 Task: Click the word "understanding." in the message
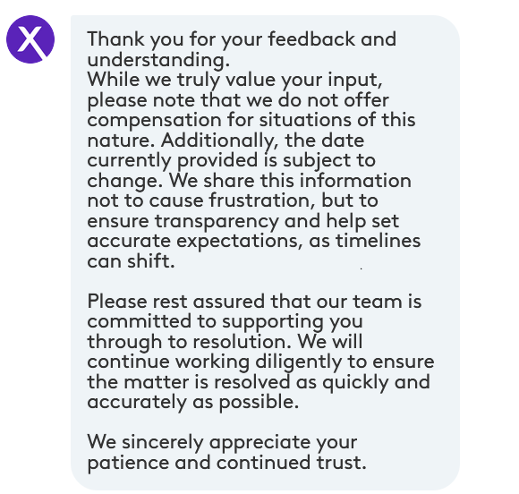click(x=158, y=60)
